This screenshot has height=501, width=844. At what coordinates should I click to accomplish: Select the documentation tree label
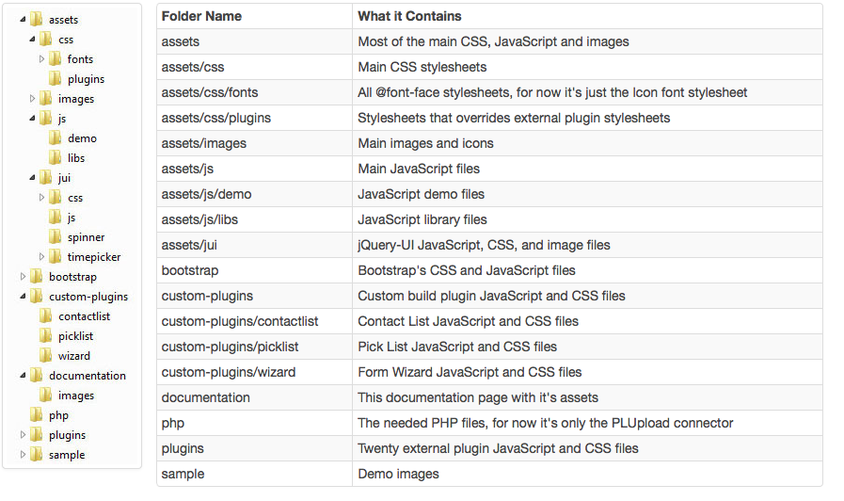pyautogui.click(x=88, y=376)
